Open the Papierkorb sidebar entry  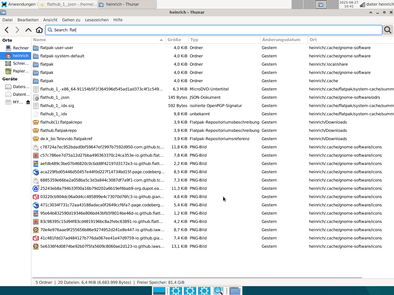(x=16, y=71)
